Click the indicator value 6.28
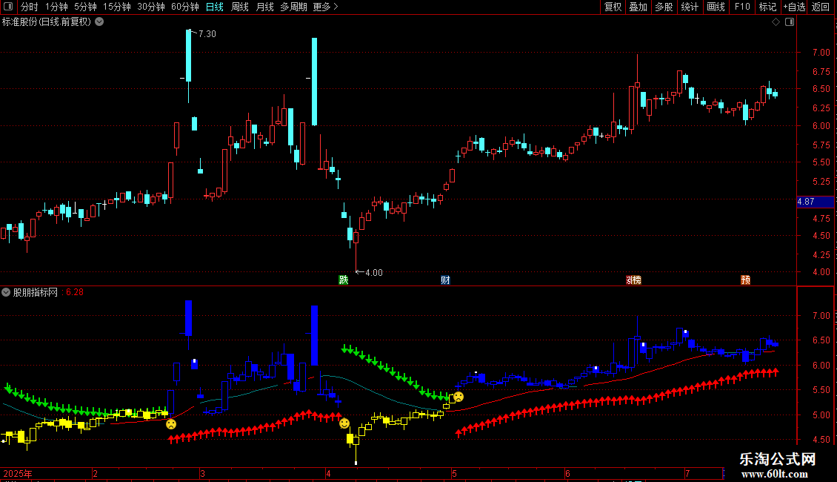This screenshot has width=837, height=482. point(74,292)
